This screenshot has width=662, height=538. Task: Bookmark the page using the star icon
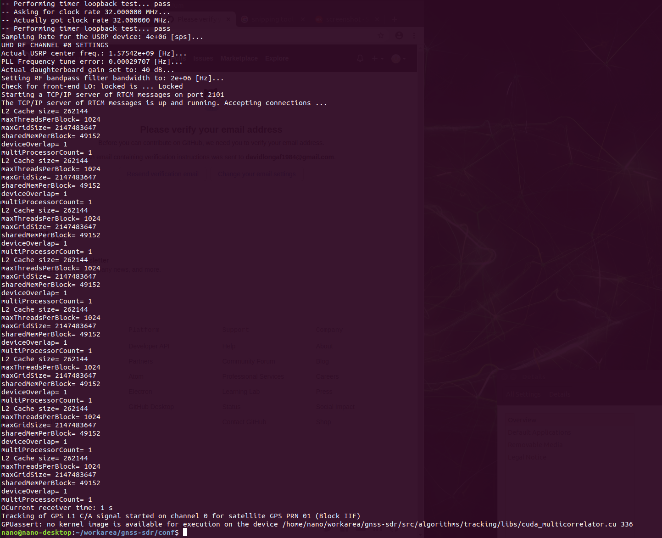click(x=381, y=35)
